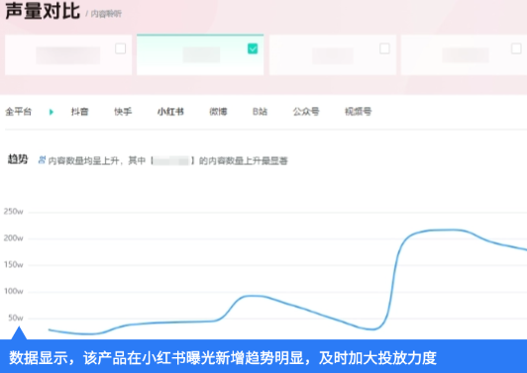The height and width of the screenshot is (373, 527).
Task: Check the fourth brand card checkbox
Action: (516, 48)
